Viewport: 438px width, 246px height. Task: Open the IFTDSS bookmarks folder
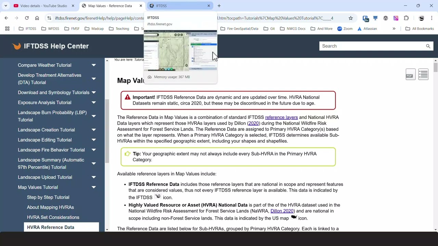[x=27, y=29]
